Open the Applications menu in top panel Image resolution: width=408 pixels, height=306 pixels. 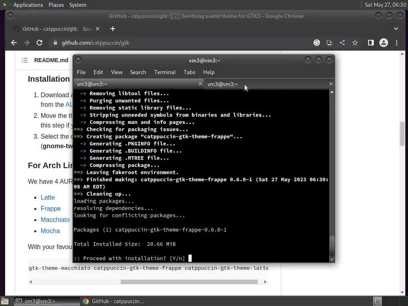pos(28,5)
